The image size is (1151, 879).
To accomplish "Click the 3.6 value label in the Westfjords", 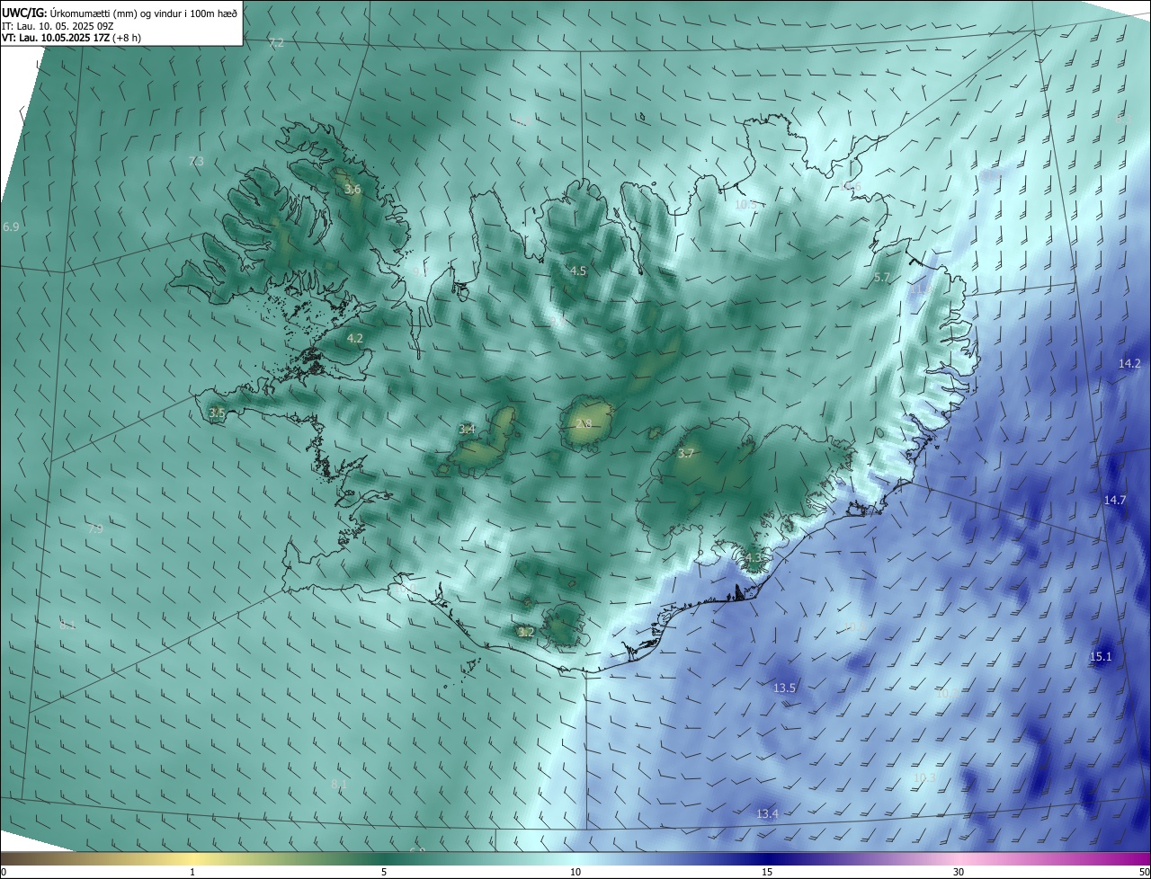I will coord(352,190).
